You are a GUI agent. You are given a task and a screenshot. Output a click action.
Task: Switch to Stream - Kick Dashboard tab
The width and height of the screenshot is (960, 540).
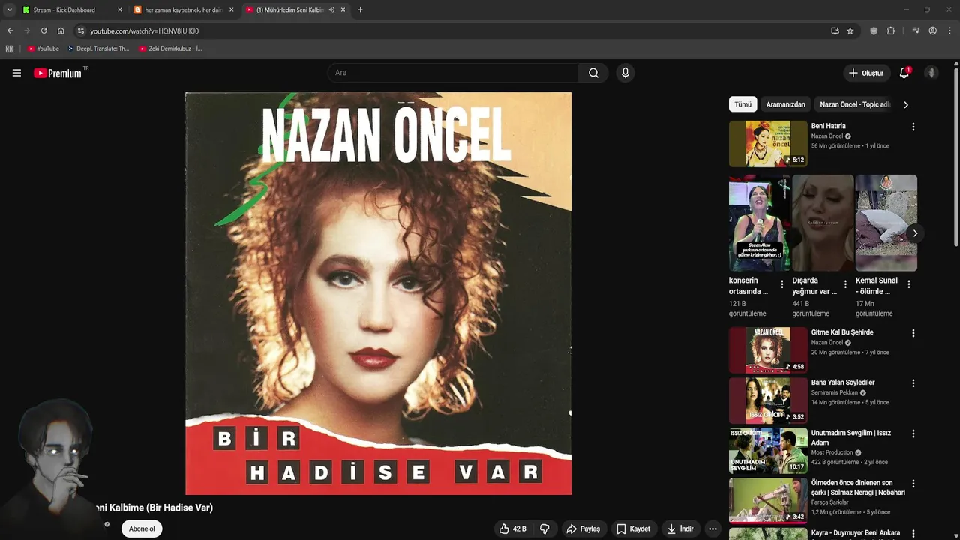(71, 10)
